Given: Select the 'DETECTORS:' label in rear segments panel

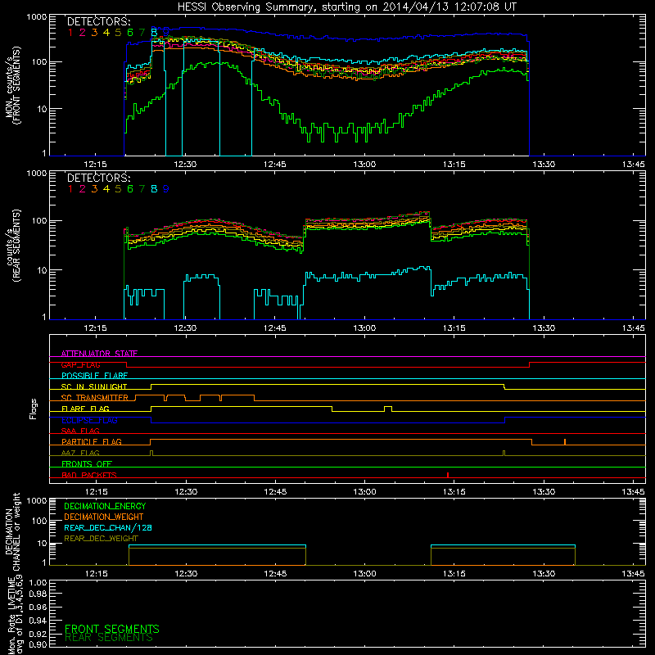Looking at the screenshot, I should point(98,178).
